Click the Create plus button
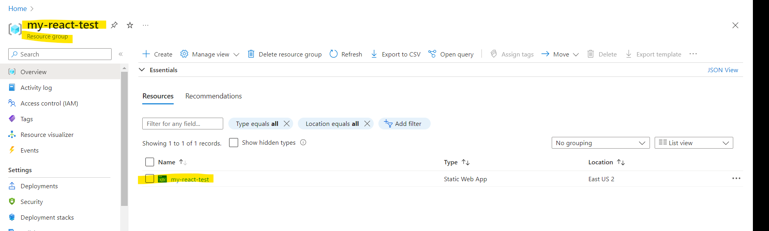The image size is (769, 231). click(x=157, y=54)
